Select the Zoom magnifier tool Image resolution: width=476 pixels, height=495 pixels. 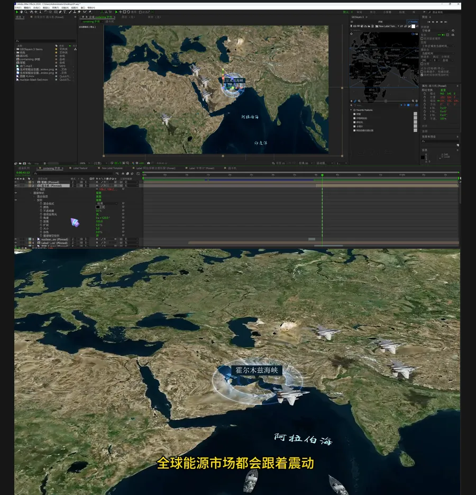point(26,12)
